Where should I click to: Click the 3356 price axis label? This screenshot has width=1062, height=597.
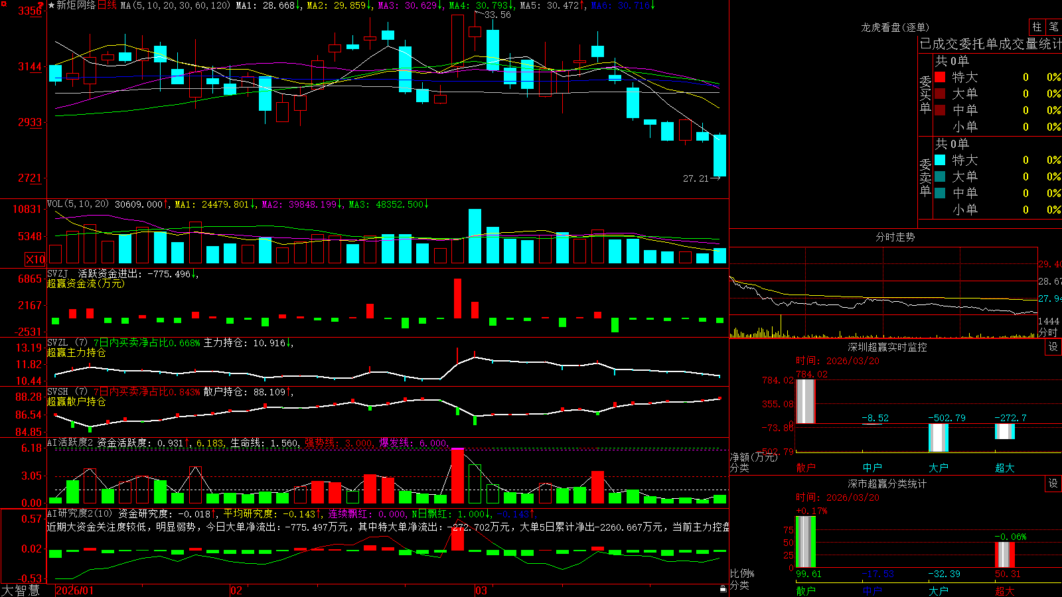29,11
